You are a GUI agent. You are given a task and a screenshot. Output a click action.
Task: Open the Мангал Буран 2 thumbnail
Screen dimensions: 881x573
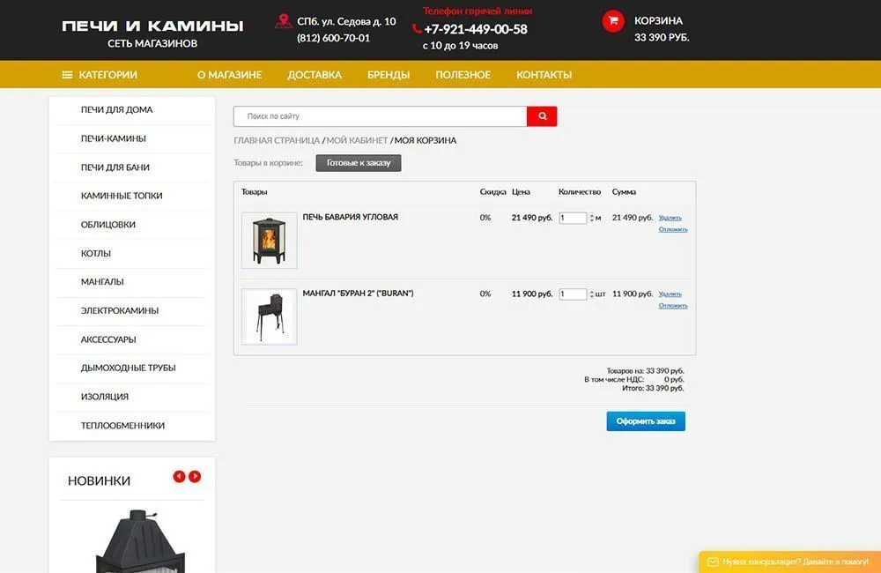(269, 316)
